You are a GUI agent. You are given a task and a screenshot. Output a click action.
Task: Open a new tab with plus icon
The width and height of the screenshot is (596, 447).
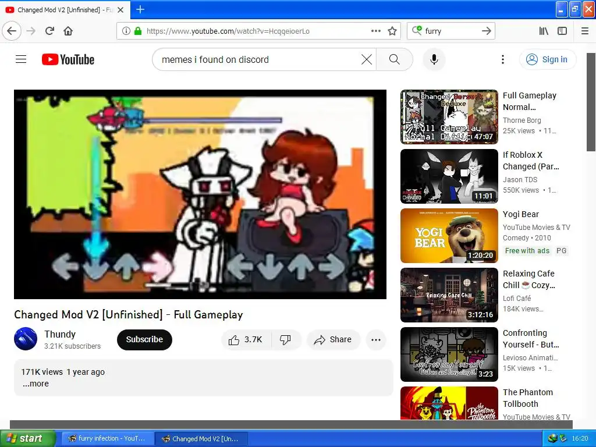[x=140, y=9]
